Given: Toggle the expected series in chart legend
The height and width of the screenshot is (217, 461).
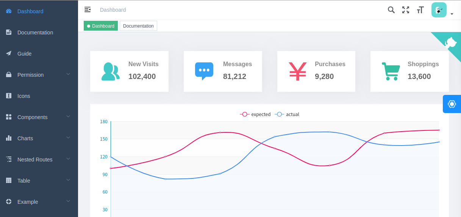Looking at the screenshot, I should (255, 114).
